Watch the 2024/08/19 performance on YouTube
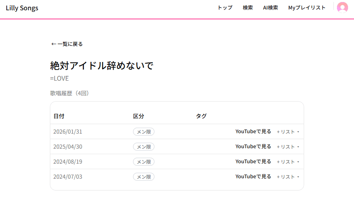The width and height of the screenshot is (354, 200). pos(253,161)
